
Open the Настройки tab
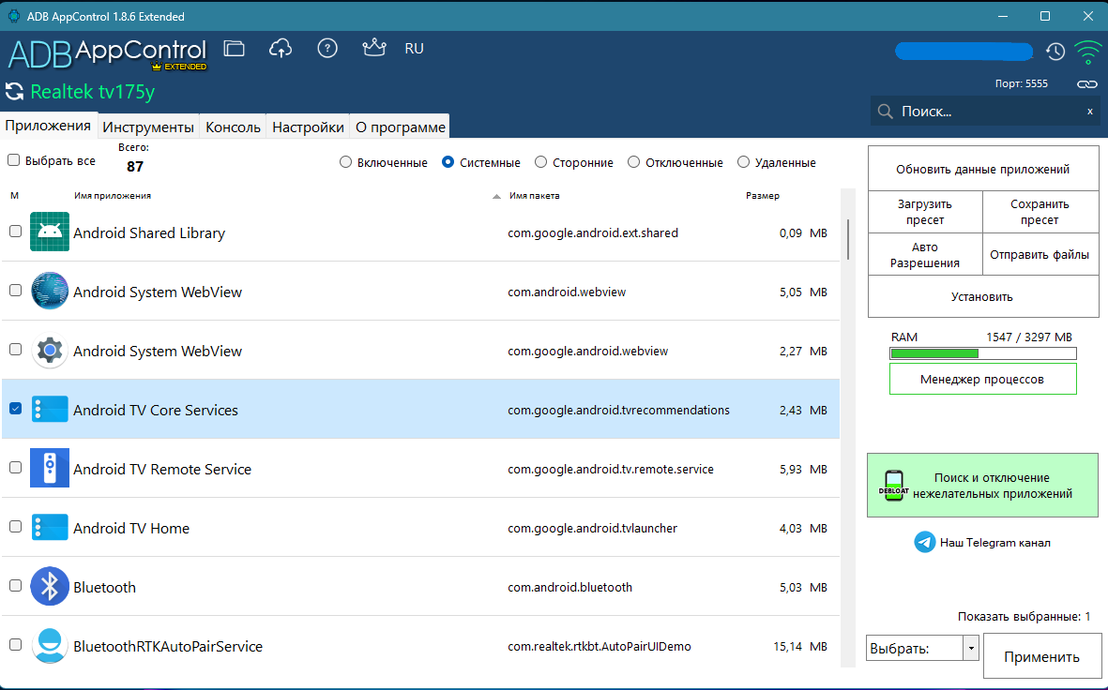tap(308, 127)
